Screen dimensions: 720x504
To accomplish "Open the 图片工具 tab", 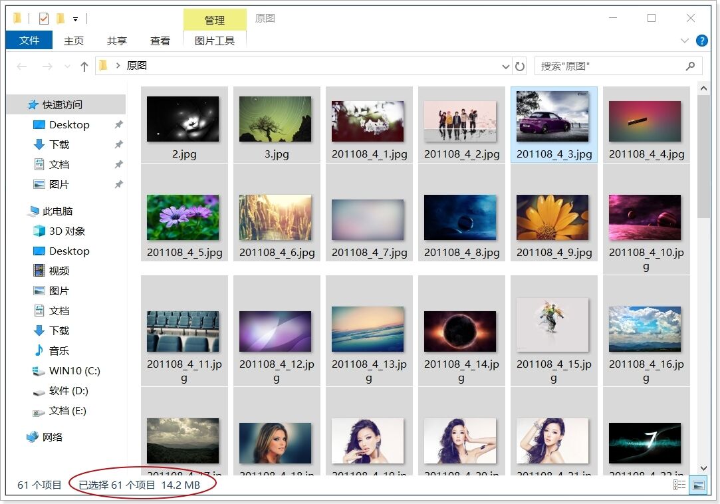I will click(215, 41).
